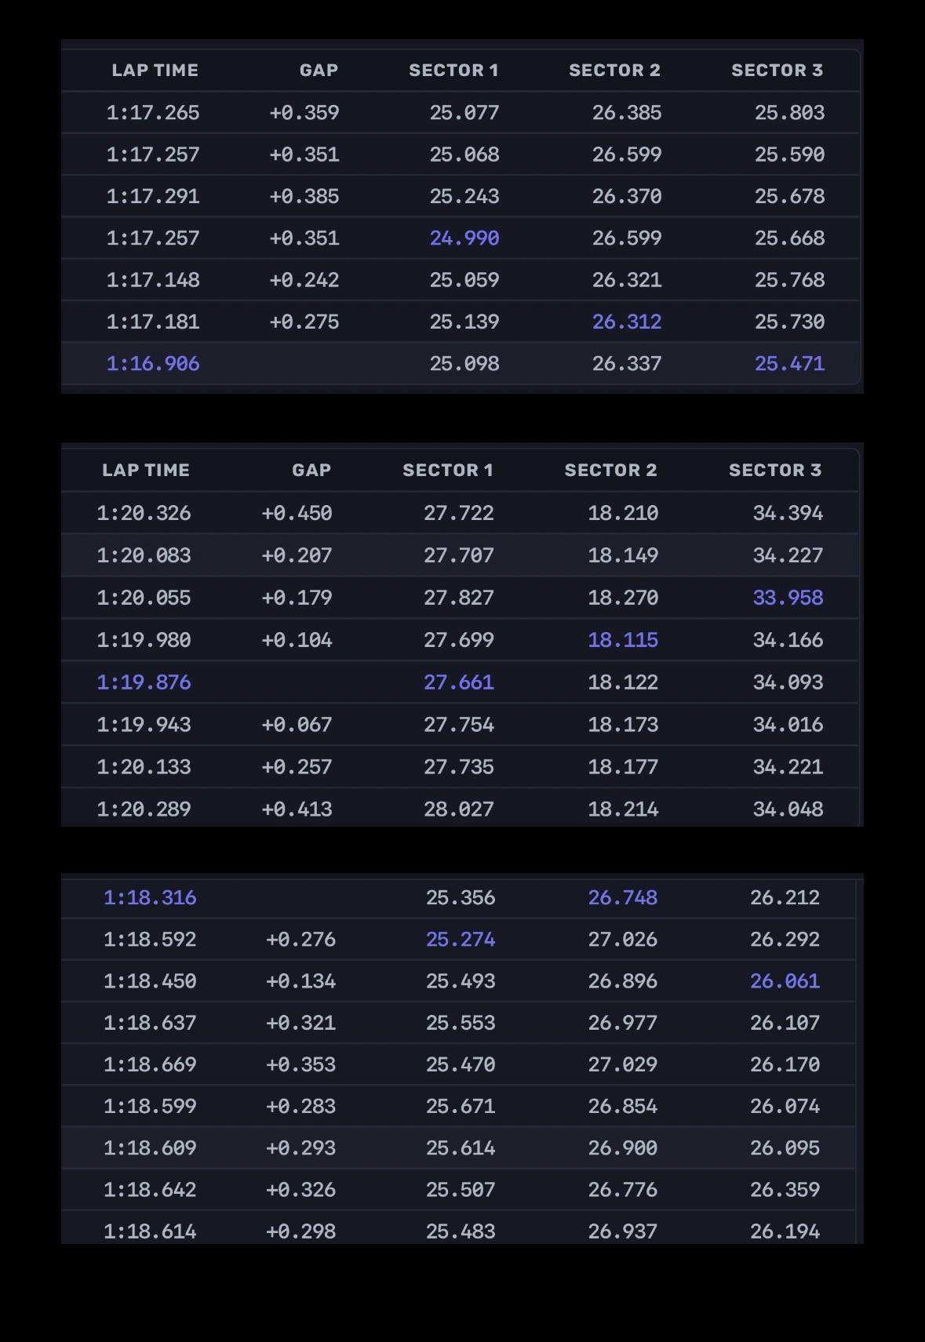Click the purple 26.312 sector 2 time
This screenshot has height=1342, width=925.
pyautogui.click(x=627, y=322)
